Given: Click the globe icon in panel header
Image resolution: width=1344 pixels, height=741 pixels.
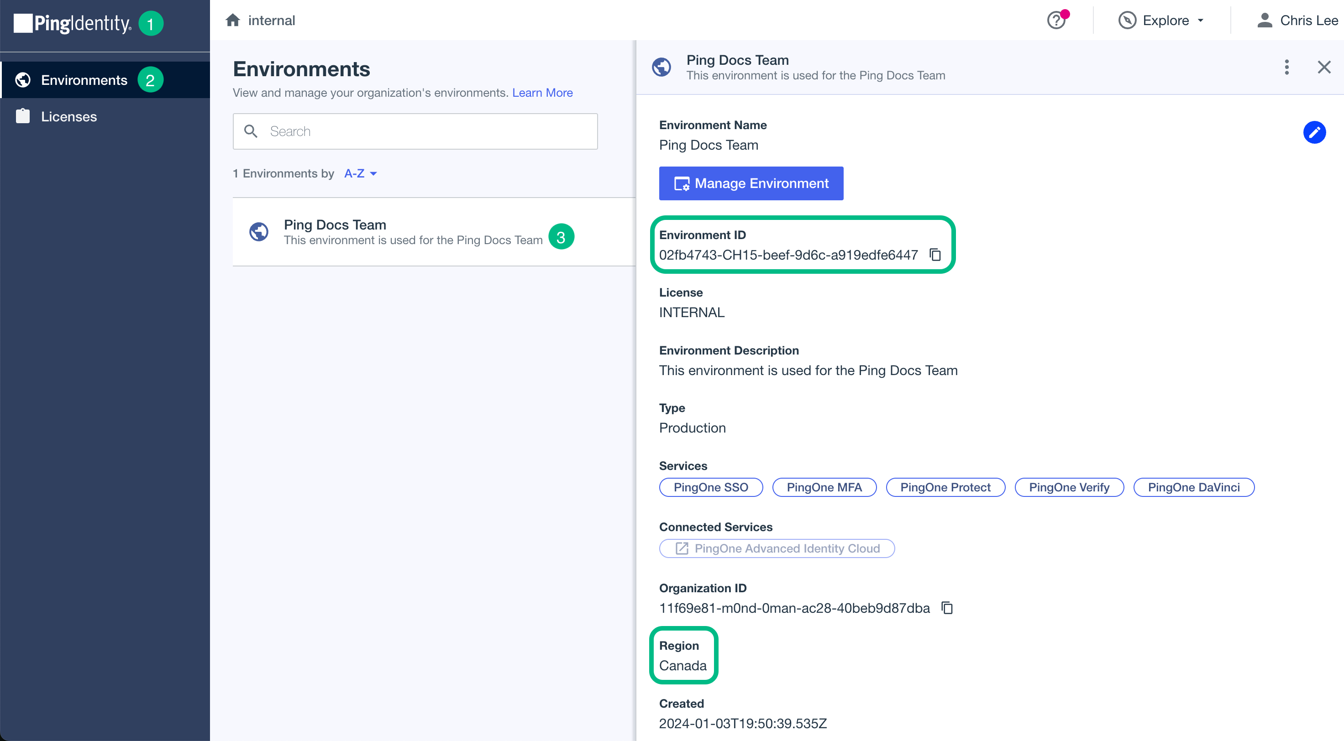Looking at the screenshot, I should point(661,67).
